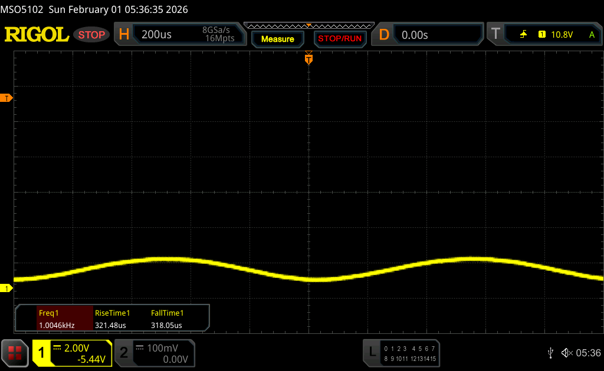Click the red STOP status badge
The image size is (604, 371).
pos(91,35)
